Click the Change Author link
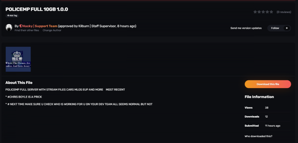 (x=52, y=30)
